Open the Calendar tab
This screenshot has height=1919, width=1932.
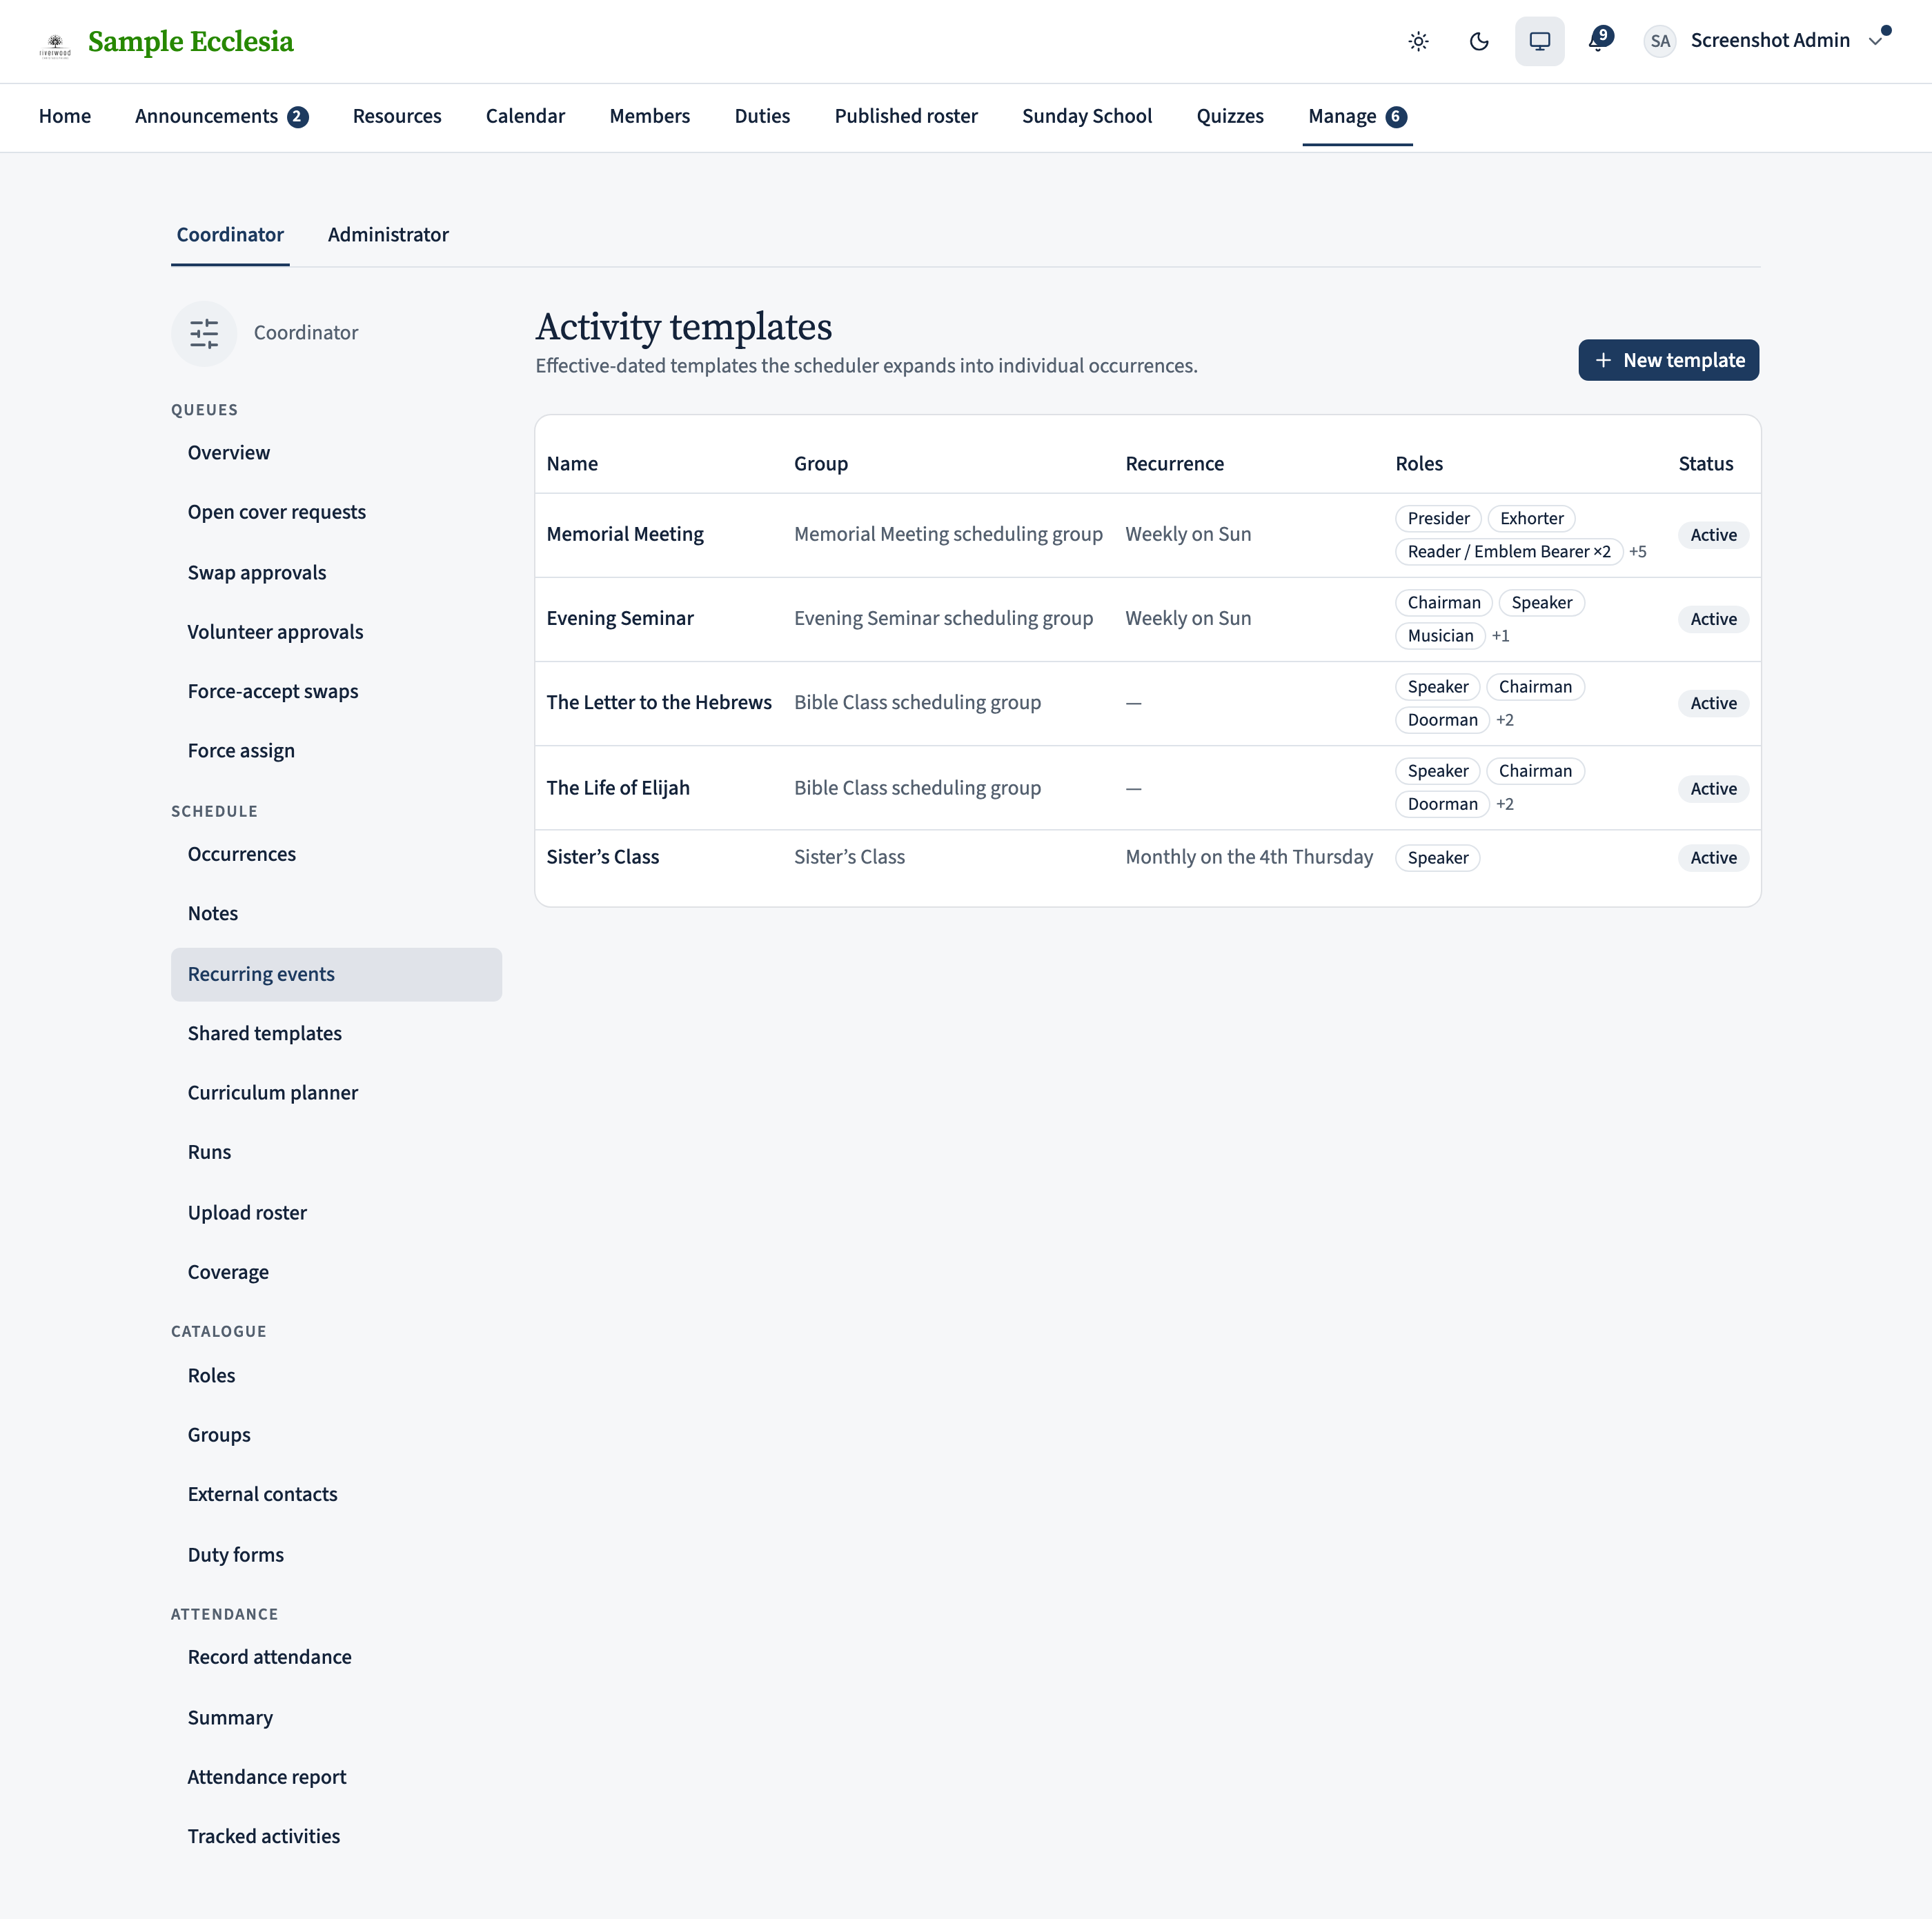[525, 116]
